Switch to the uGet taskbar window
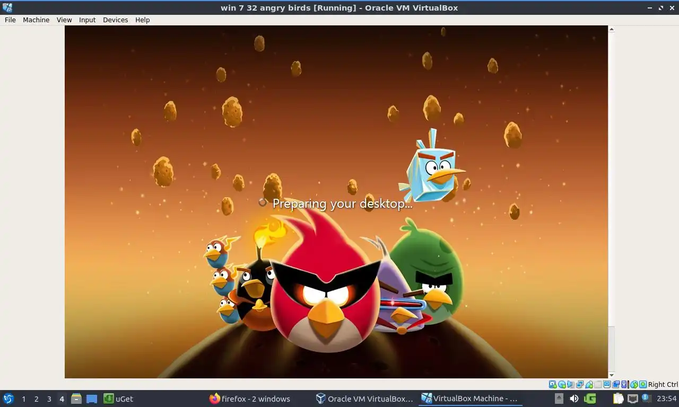 [x=118, y=399]
